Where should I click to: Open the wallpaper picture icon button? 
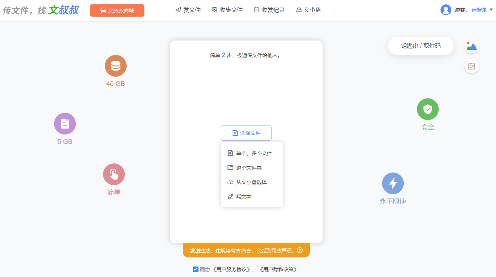tap(472, 46)
